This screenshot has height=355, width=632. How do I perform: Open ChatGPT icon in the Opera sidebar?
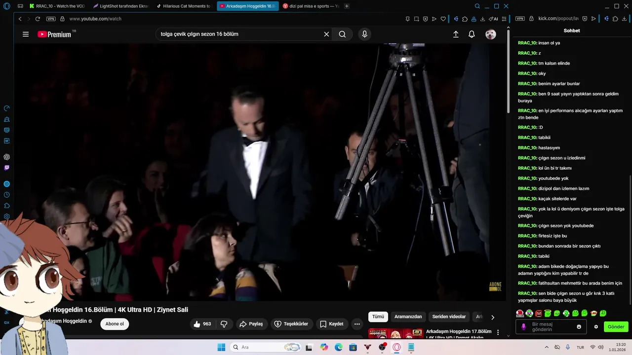[x=6, y=157]
